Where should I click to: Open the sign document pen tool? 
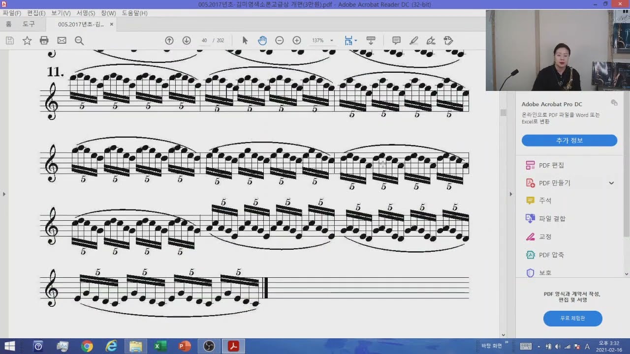tap(431, 40)
